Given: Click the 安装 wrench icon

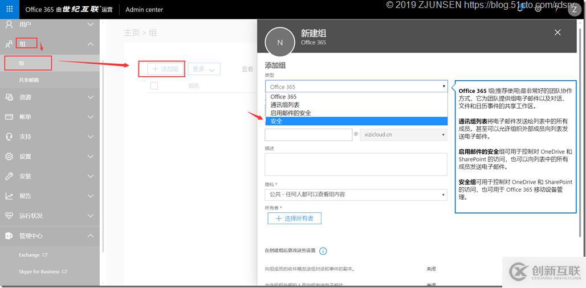Looking at the screenshot, I should [x=9, y=176].
